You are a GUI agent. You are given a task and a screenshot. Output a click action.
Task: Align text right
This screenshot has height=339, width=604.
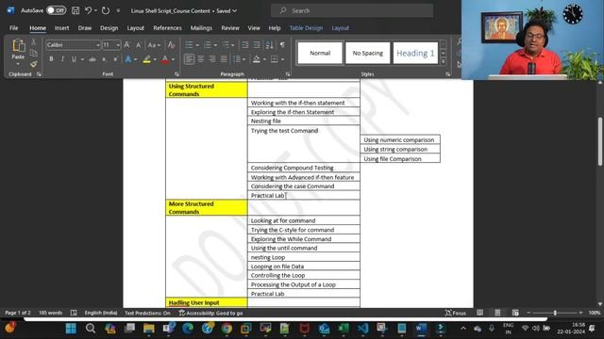tap(212, 59)
